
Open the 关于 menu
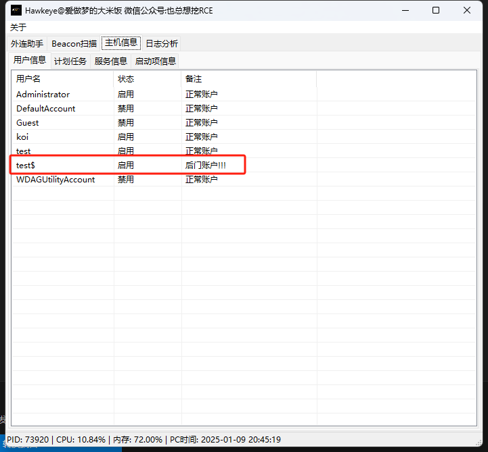18,27
